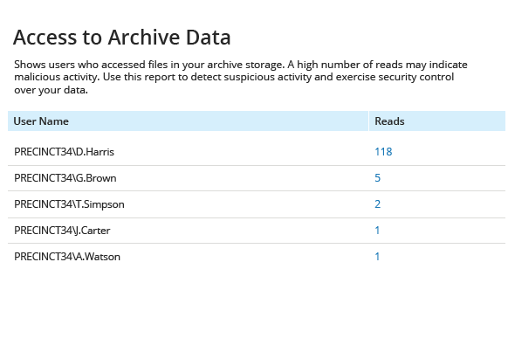The image size is (515, 345).
Task: Open D.Harris's 118 reads link
Action: (383, 151)
